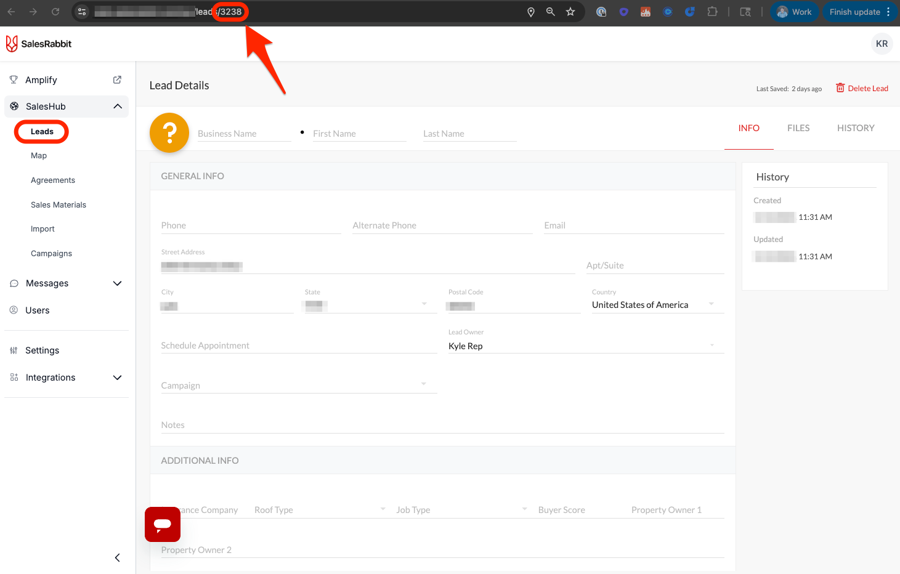Image resolution: width=900 pixels, height=574 pixels.
Task: Expand the Messages menu section
Action: click(118, 283)
